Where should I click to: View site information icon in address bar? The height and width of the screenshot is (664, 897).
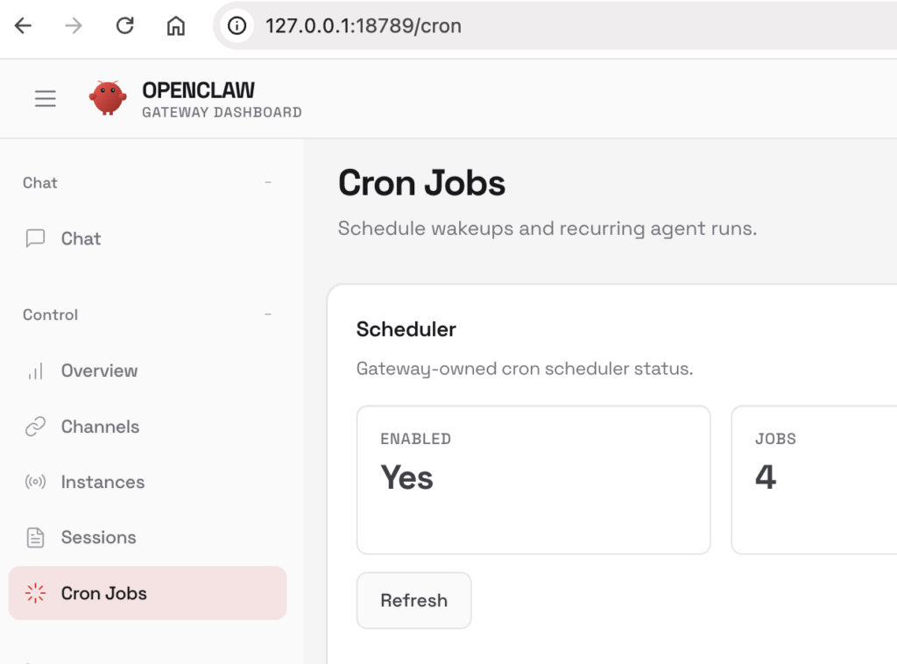[237, 25]
